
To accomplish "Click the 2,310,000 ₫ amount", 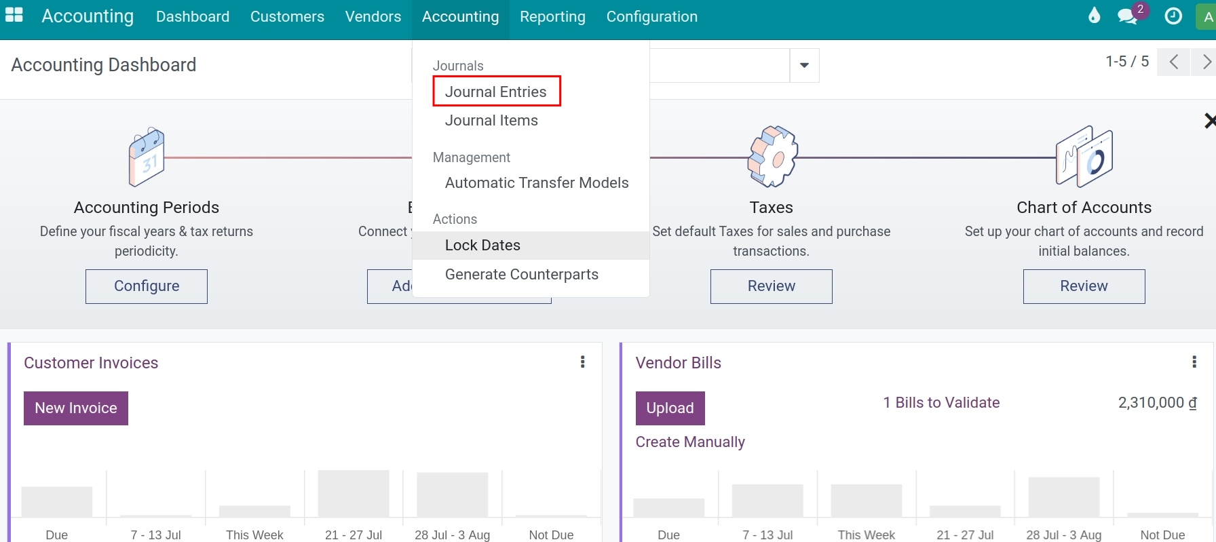I will (1158, 402).
